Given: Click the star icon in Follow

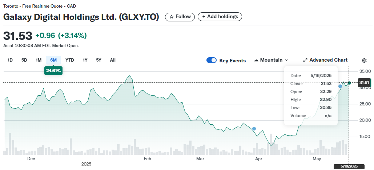Looking at the screenshot, I should pos(172,17).
